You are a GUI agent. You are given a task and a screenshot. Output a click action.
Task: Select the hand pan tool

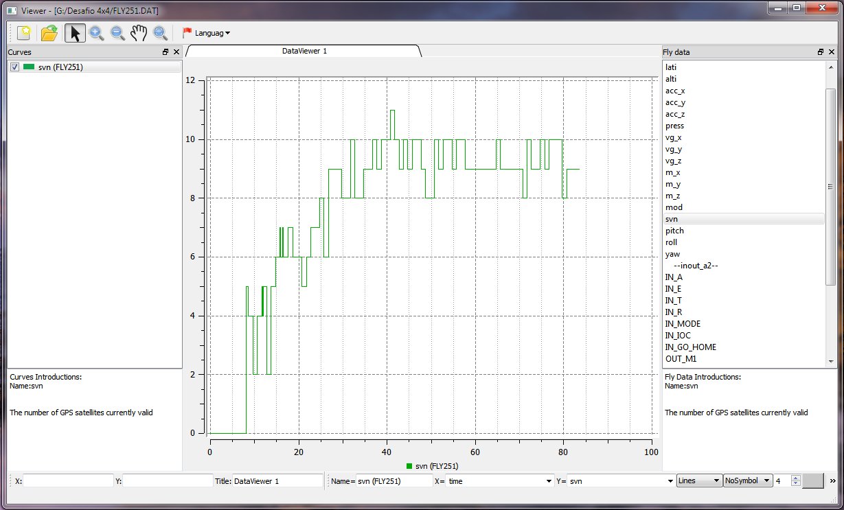(x=139, y=33)
